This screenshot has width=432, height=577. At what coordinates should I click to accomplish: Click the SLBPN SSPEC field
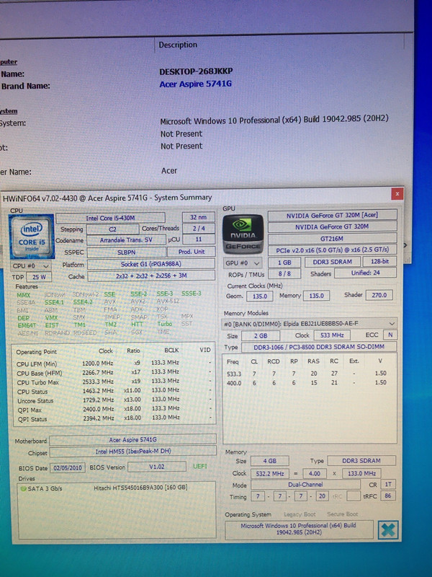[127, 252]
